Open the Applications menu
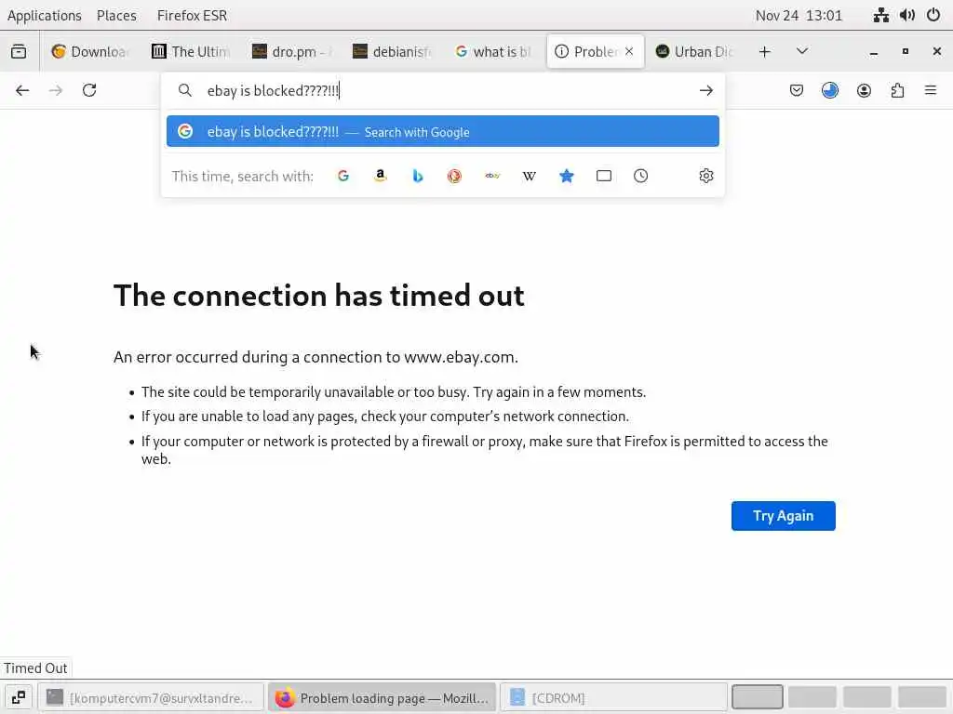This screenshot has height=714, width=953. click(x=45, y=15)
